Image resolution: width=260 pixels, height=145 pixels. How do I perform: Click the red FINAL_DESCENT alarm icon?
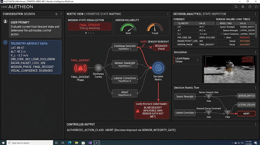click(80, 68)
